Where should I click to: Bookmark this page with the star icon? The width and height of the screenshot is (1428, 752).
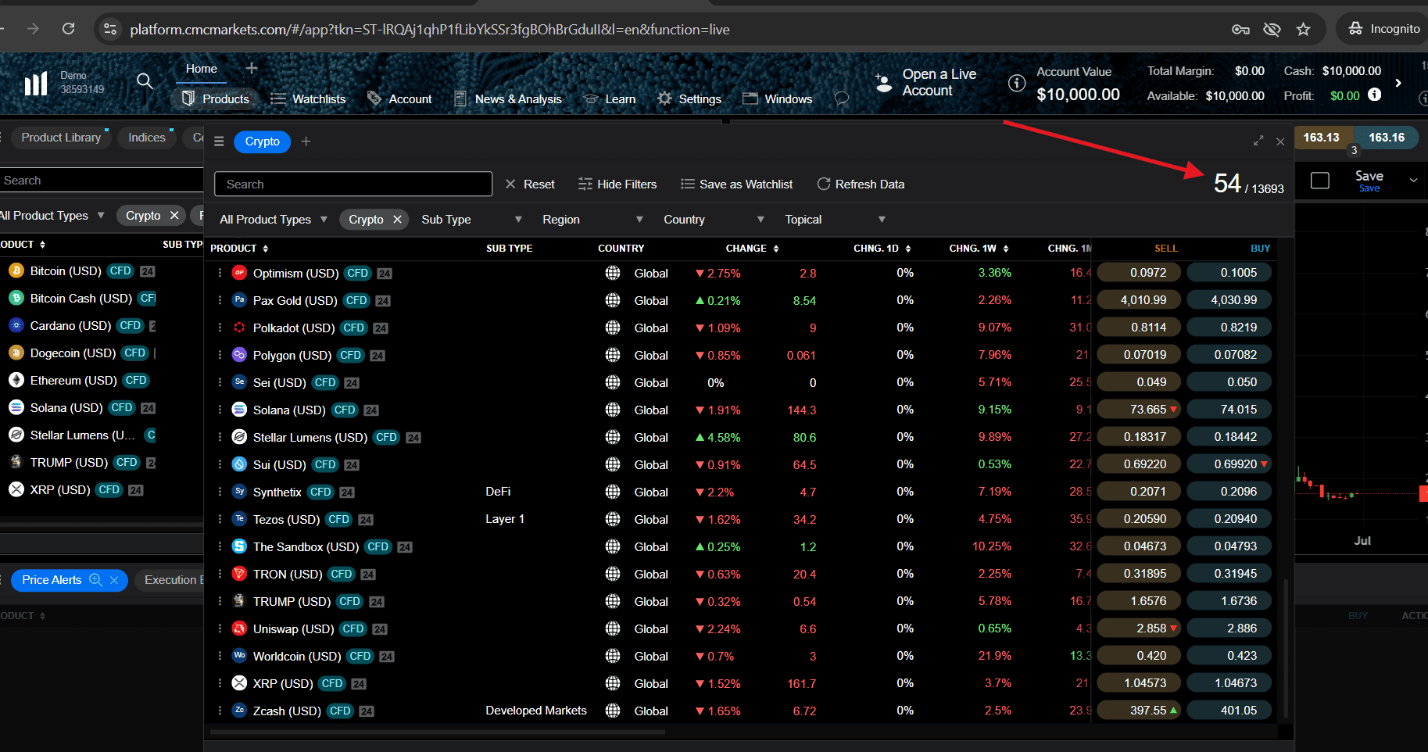point(1303,30)
